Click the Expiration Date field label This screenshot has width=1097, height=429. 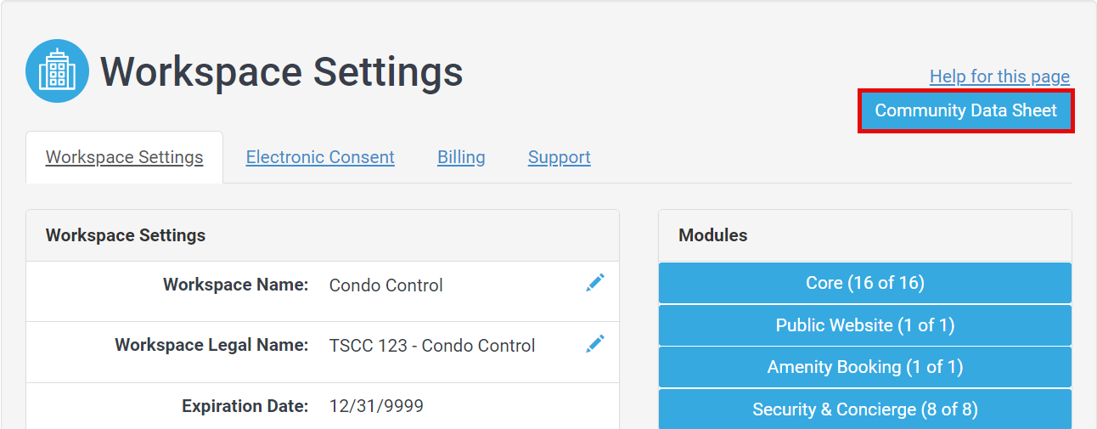tap(245, 406)
